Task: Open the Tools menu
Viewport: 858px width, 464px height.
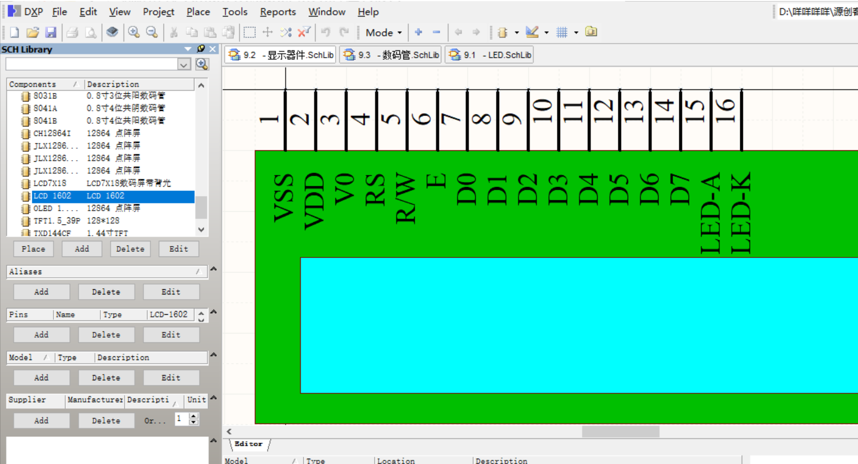Action: (235, 11)
